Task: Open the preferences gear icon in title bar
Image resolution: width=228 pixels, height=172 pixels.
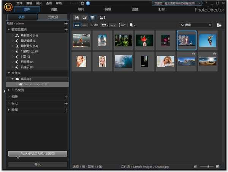Action: point(82,3)
